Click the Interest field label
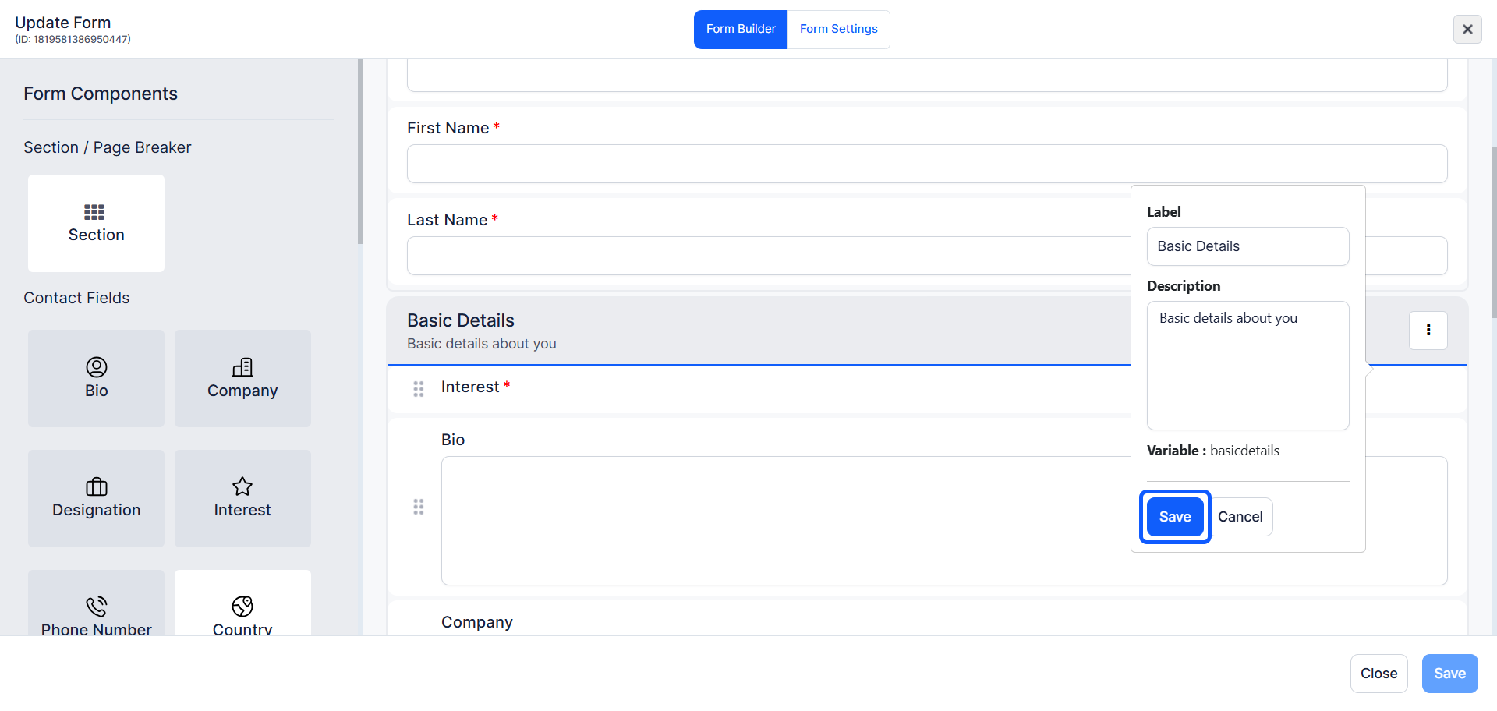Screen dimensions: 1497x711 coord(470,387)
